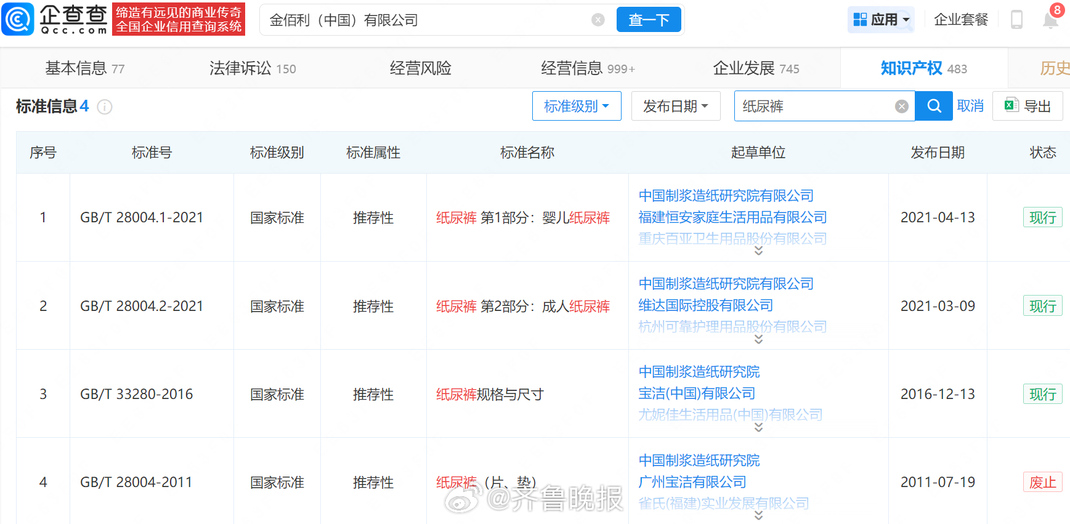Clear the company search box text
1070x524 pixels.
tap(598, 20)
